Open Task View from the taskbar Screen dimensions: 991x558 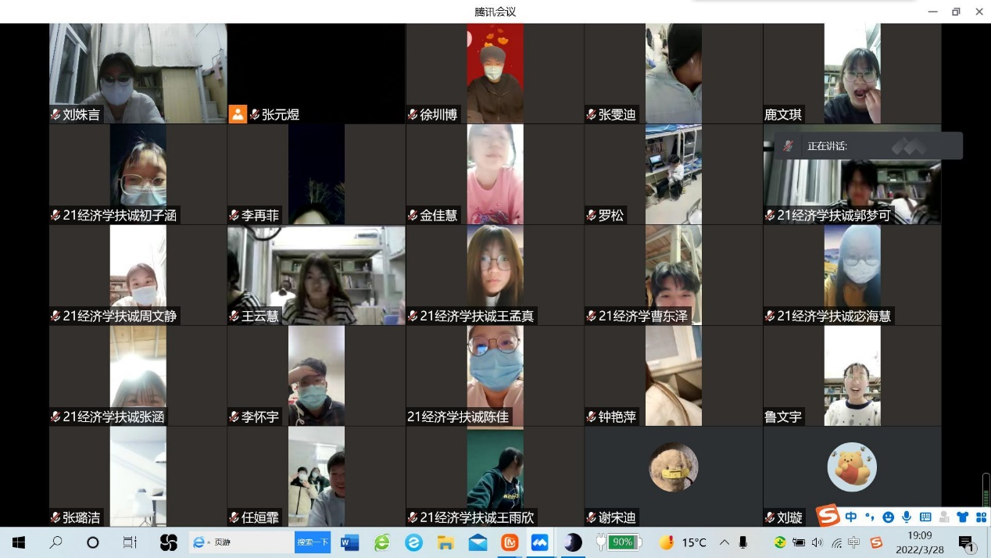(130, 542)
